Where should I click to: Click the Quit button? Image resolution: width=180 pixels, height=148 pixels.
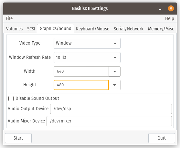click(x=162, y=138)
